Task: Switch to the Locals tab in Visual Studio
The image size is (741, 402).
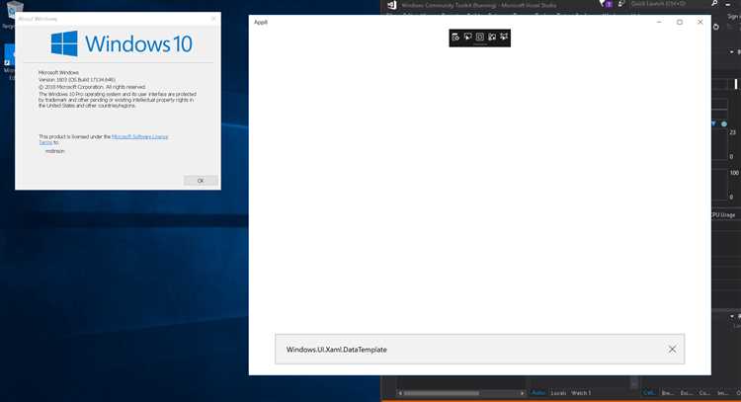Action: tap(558, 393)
